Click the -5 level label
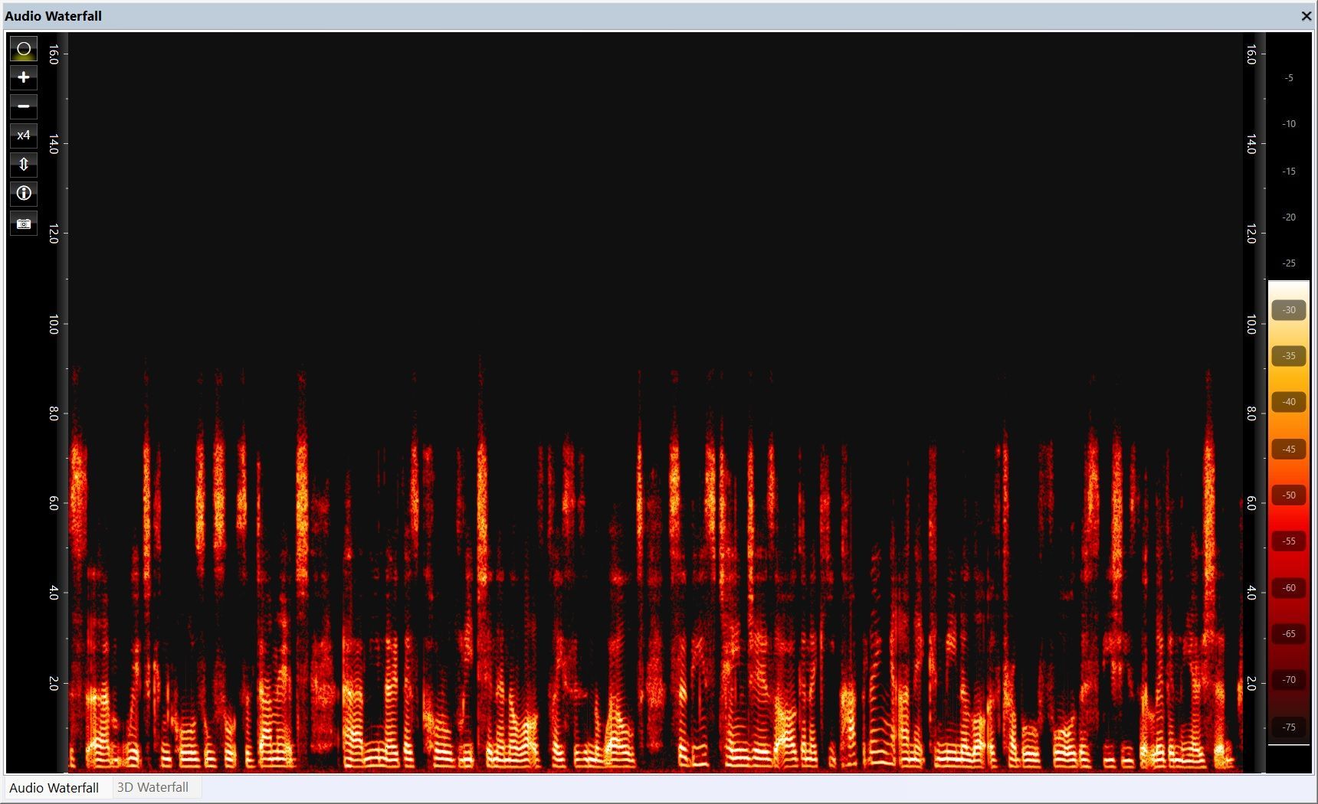1318x804 pixels. 1289,78
